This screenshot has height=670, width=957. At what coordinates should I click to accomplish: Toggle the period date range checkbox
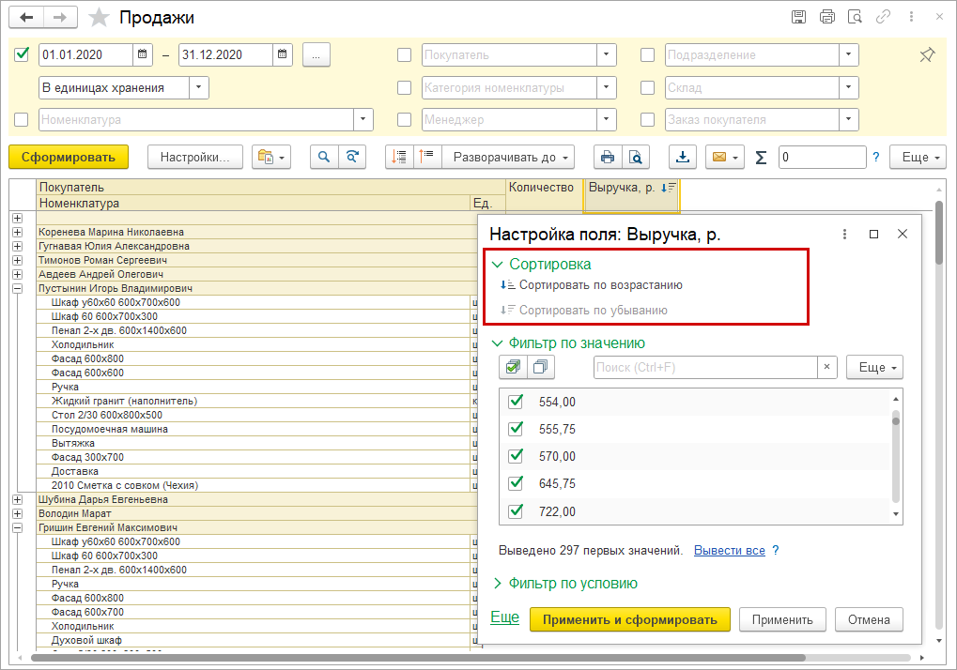[22, 54]
